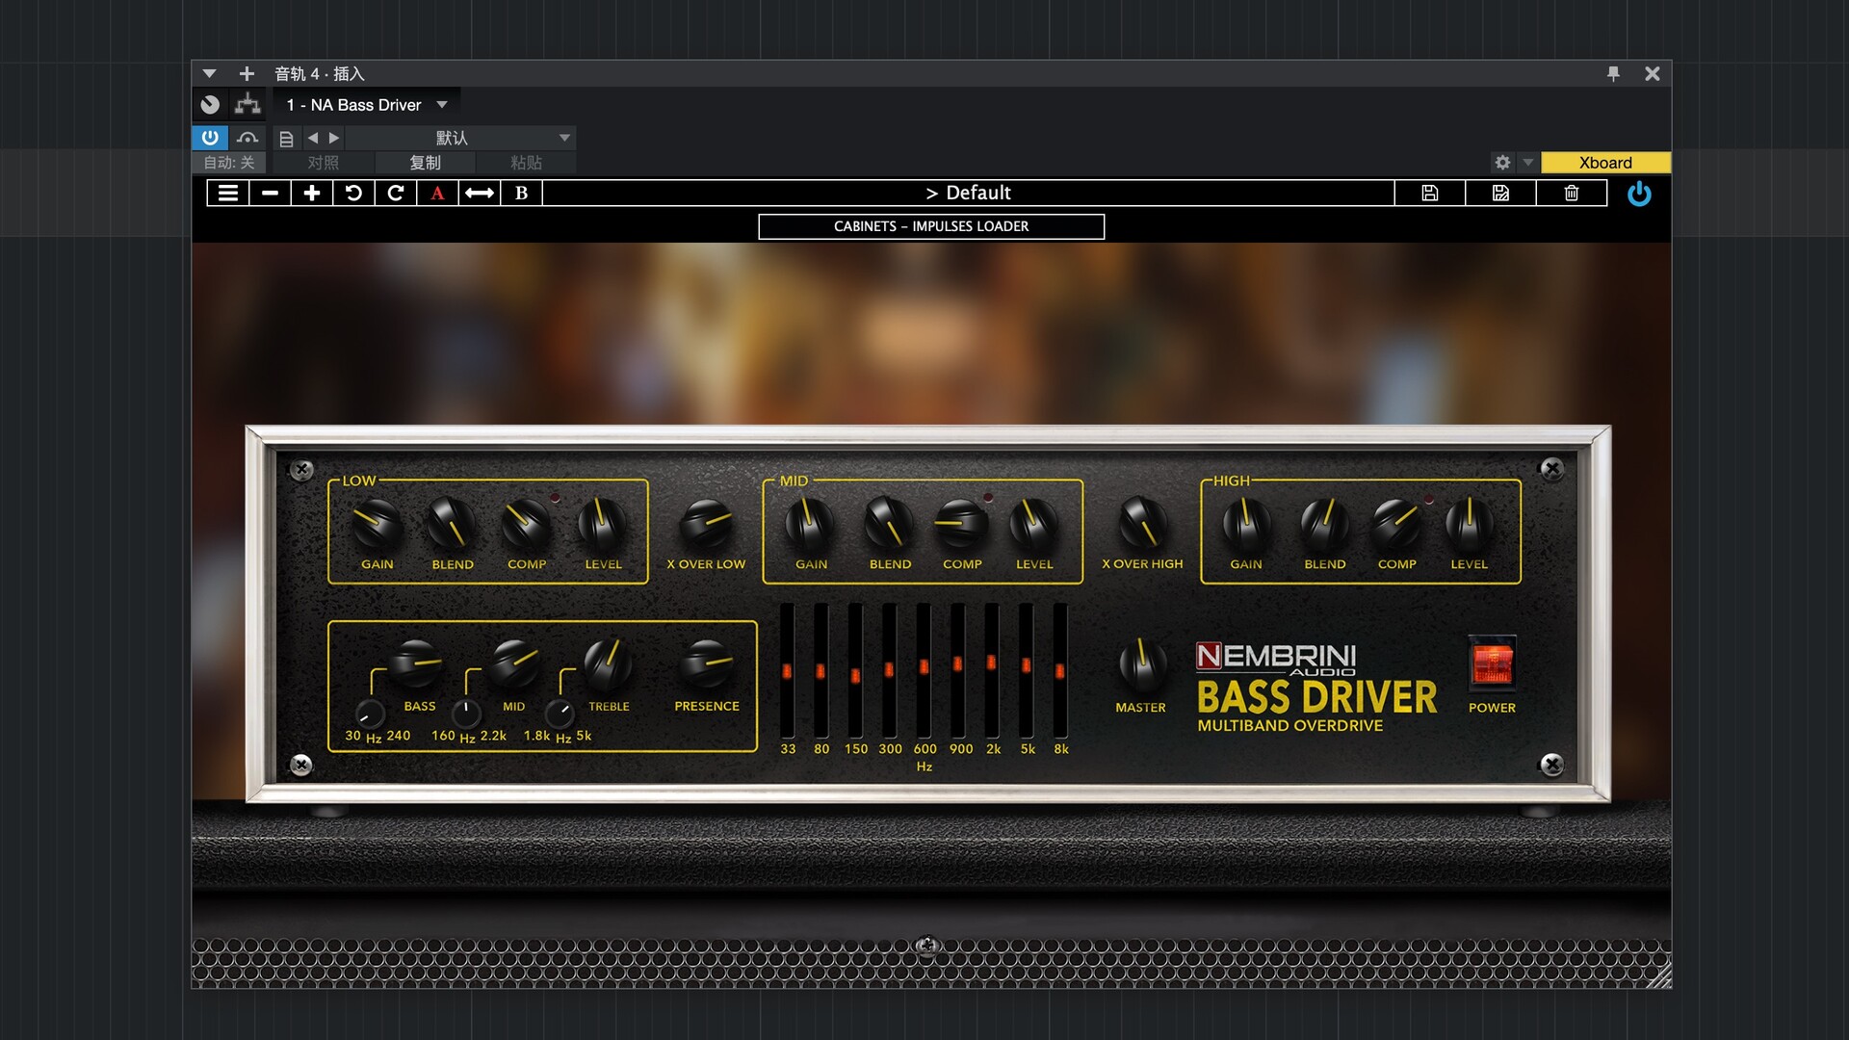Select the A preset slot
The height and width of the screenshot is (1040, 1849).
[x=437, y=193]
